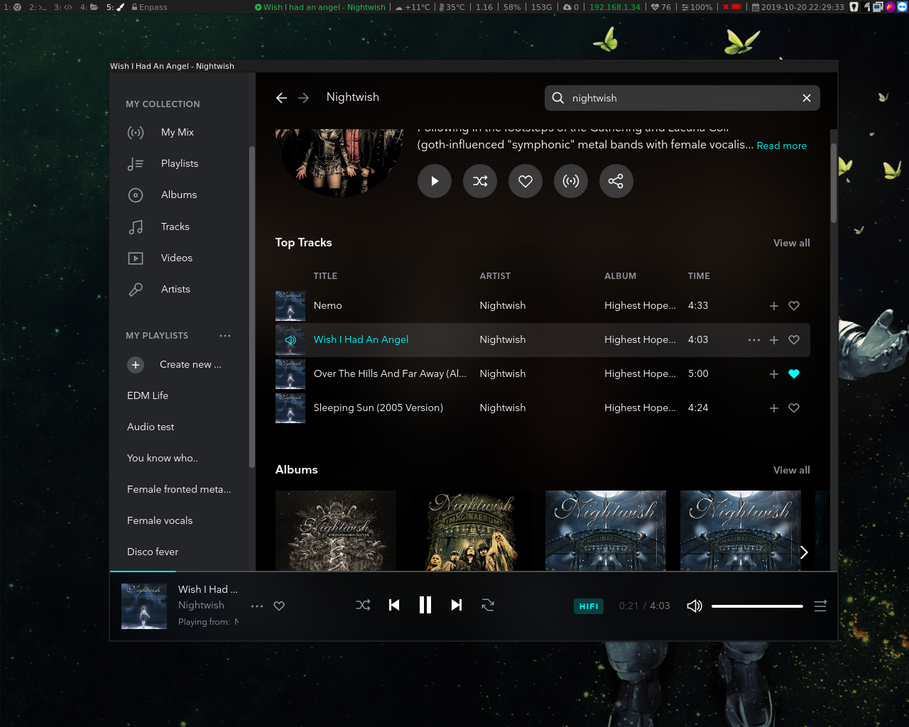Image resolution: width=909 pixels, height=727 pixels.
Task: Favorite the track Nemo with the heart
Action: (793, 306)
